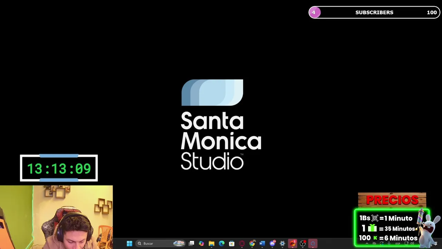Click the '1 = 35 Minutos' price row

[x=388, y=228]
